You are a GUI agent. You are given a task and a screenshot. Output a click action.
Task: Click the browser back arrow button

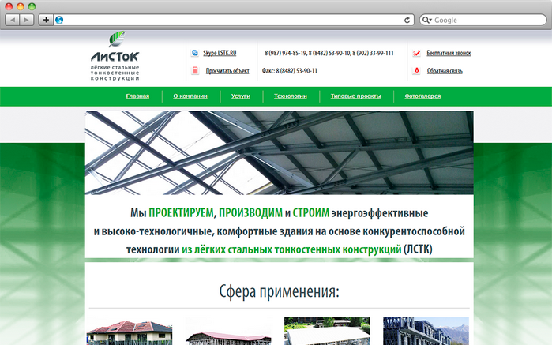[x=12, y=20]
